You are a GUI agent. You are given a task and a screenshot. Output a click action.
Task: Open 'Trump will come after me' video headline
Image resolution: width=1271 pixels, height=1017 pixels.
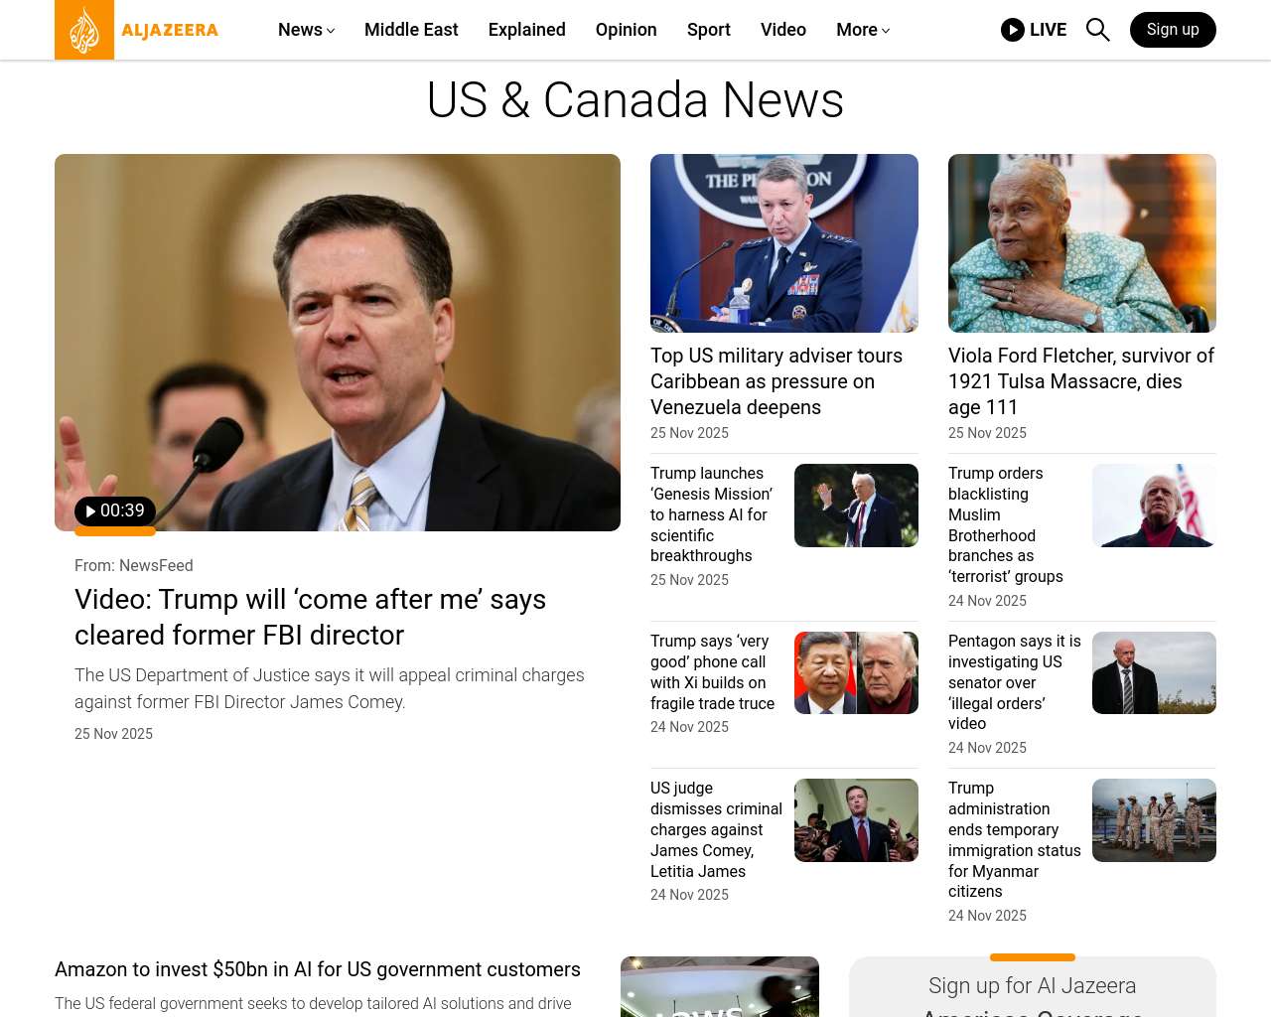coord(311,617)
